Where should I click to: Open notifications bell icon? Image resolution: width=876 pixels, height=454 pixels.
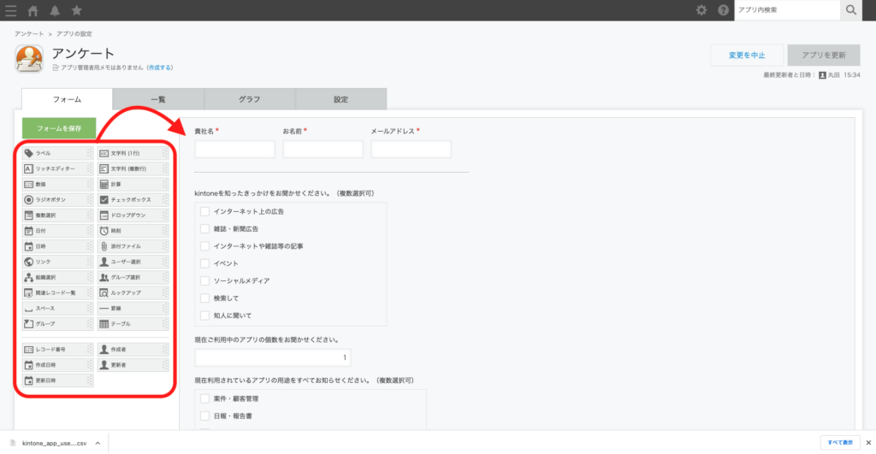[56, 10]
